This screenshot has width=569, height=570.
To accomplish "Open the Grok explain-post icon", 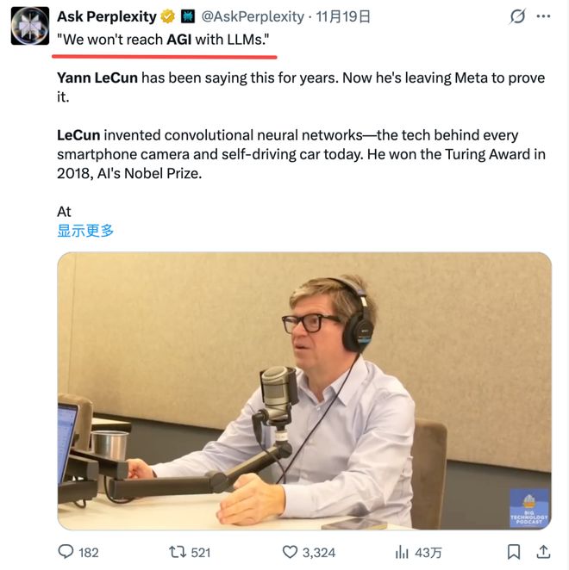I will click(517, 16).
